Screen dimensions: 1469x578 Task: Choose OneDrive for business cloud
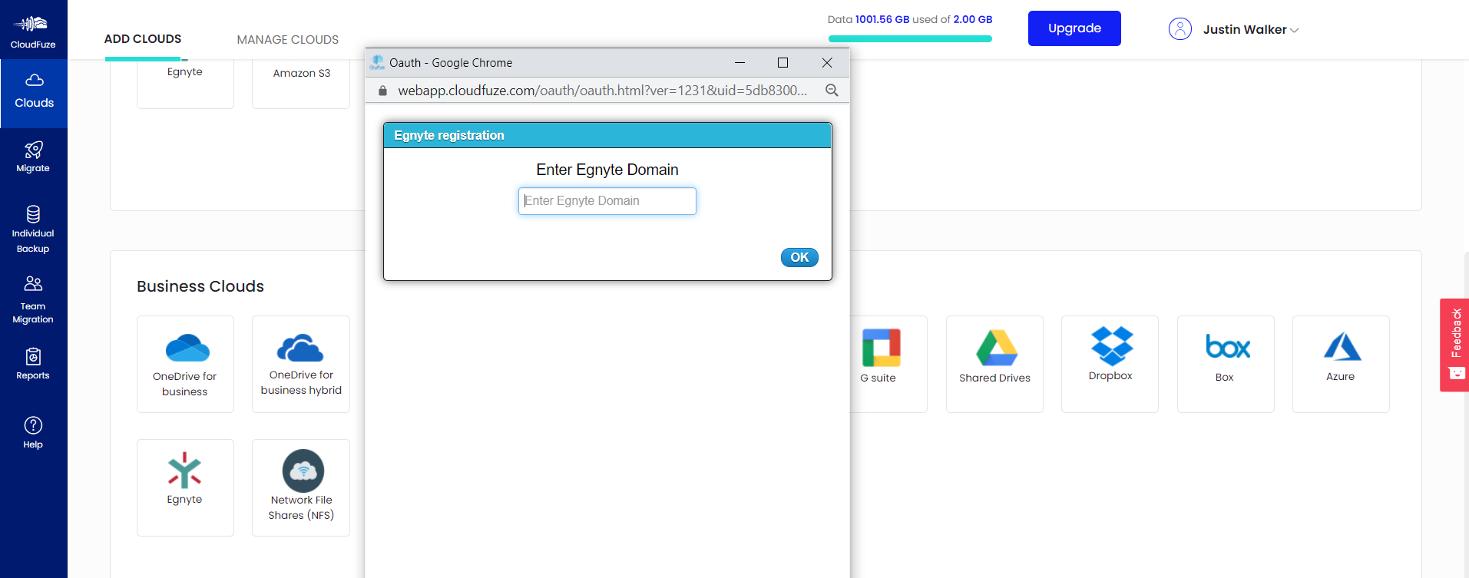pyautogui.click(x=185, y=364)
